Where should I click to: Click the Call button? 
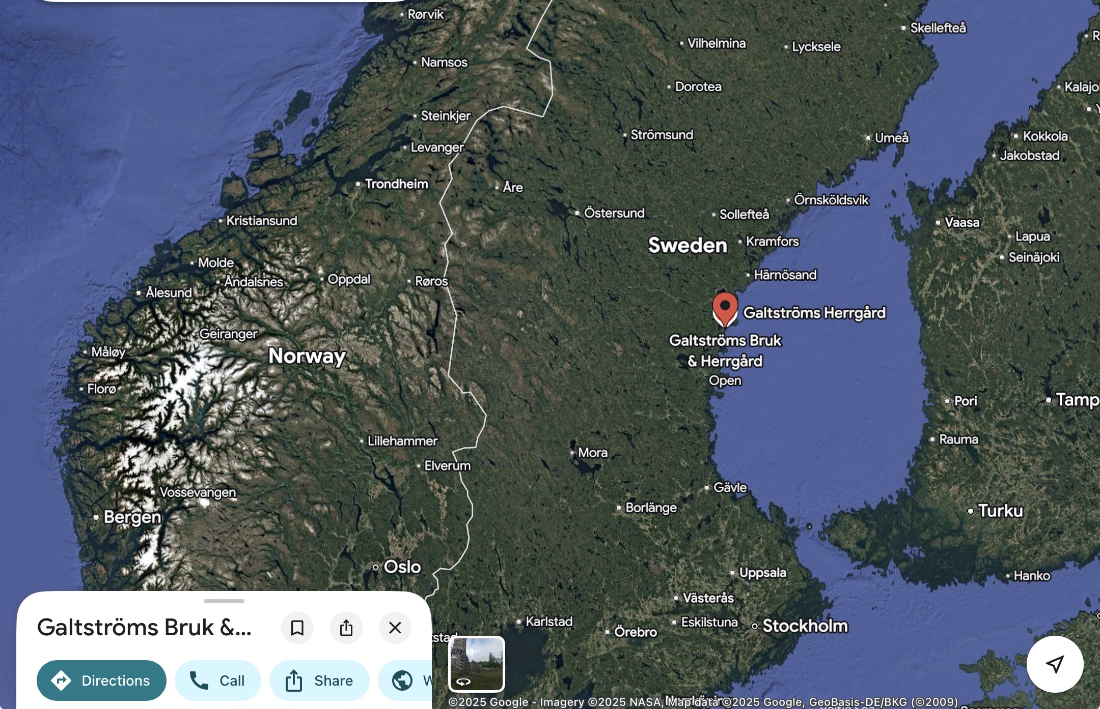pos(218,681)
